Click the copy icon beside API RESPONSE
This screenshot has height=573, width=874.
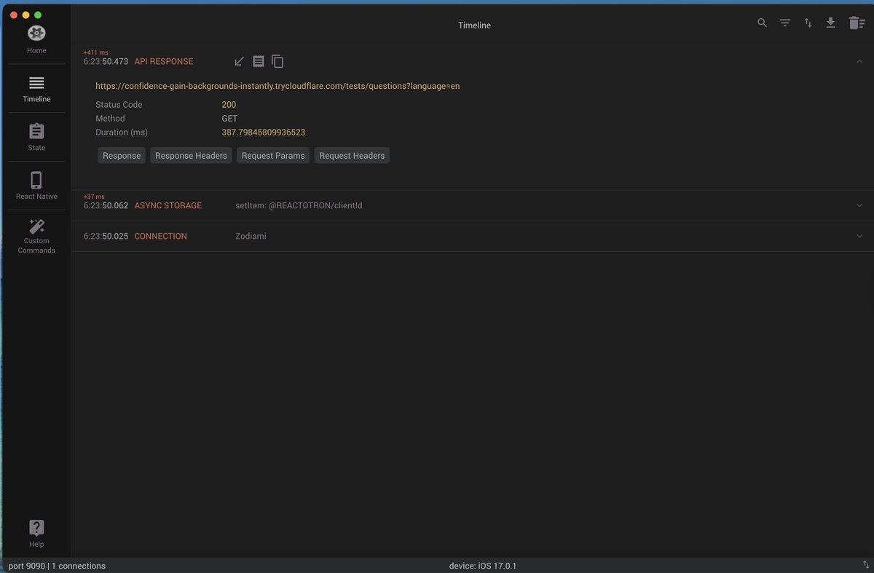click(277, 62)
